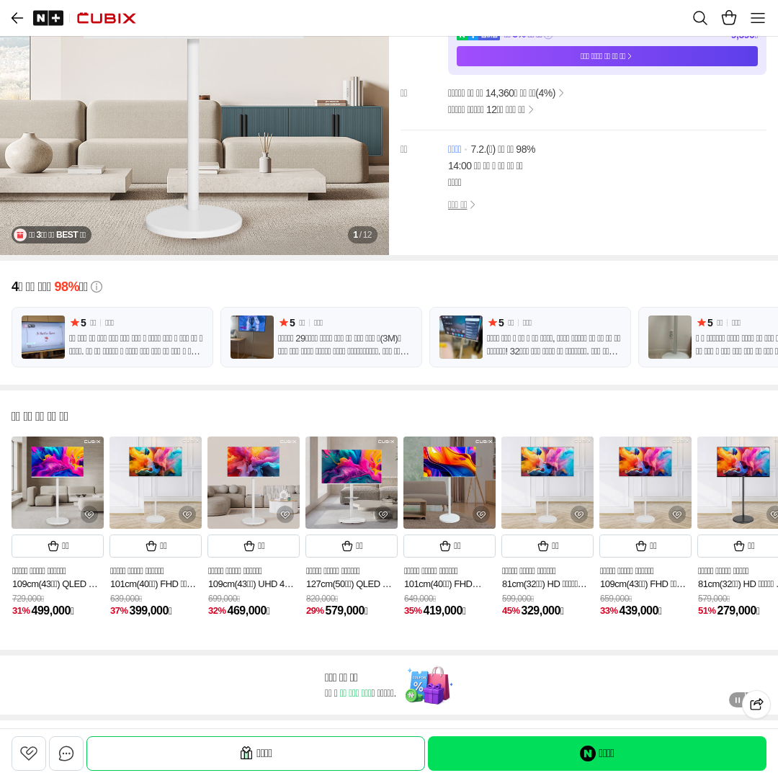Add 439,000 FHD TV to cart
The width and height of the screenshot is (778, 778).
click(x=645, y=546)
